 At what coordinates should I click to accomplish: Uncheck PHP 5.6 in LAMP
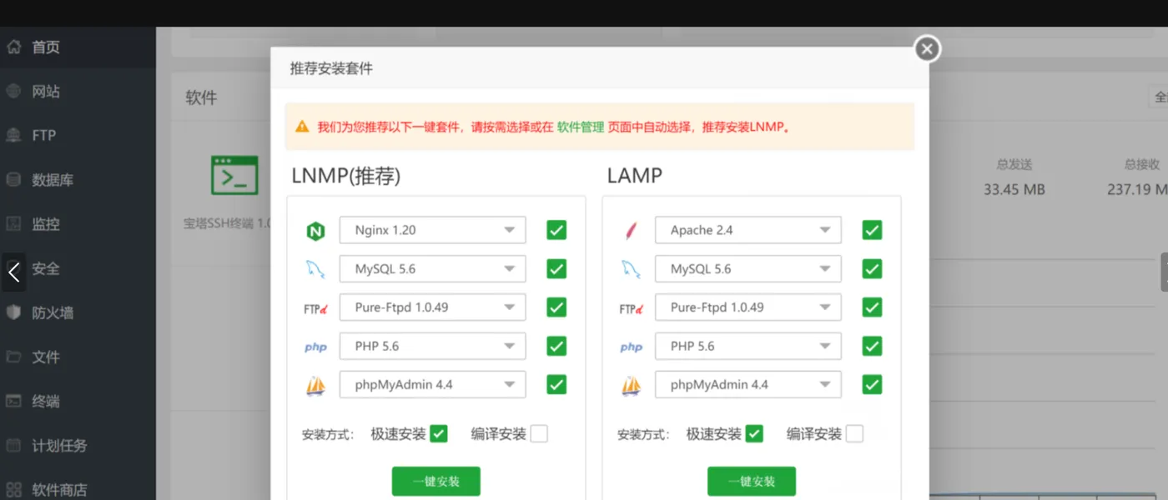(872, 346)
